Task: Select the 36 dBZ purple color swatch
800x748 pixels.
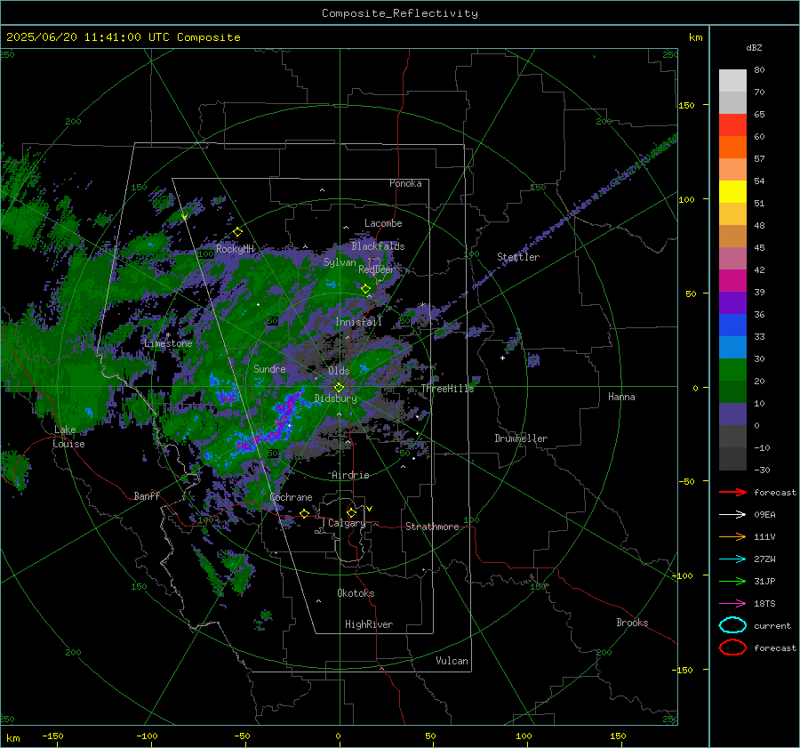Action: tap(732, 302)
